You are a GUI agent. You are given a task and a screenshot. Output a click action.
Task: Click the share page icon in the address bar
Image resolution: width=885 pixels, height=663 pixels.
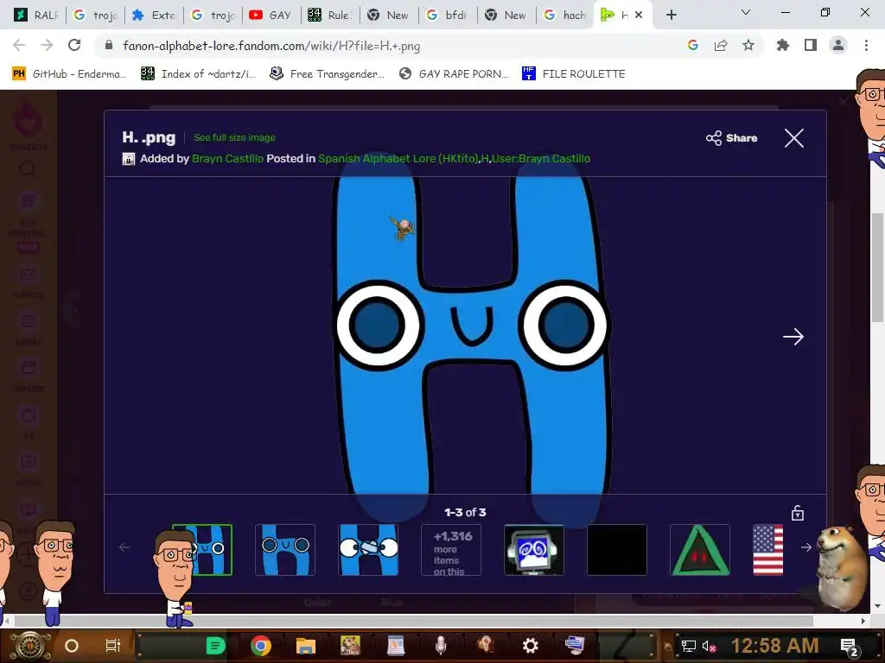point(721,45)
